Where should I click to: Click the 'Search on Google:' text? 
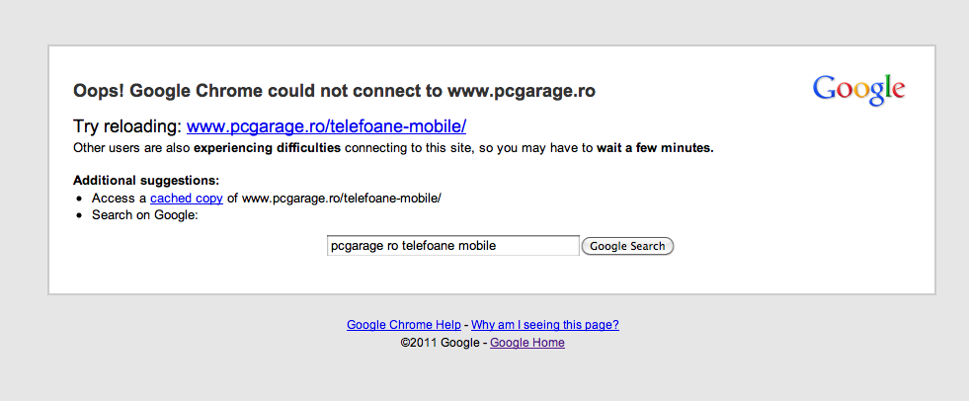coord(145,215)
